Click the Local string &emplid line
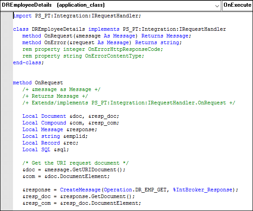Image resolution: width=253 pixels, height=211 pixels. click(55, 136)
